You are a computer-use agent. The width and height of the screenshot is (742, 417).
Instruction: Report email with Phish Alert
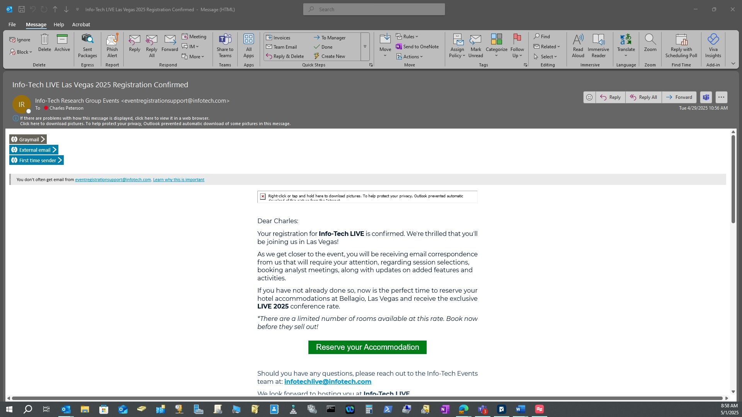pos(112,46)
